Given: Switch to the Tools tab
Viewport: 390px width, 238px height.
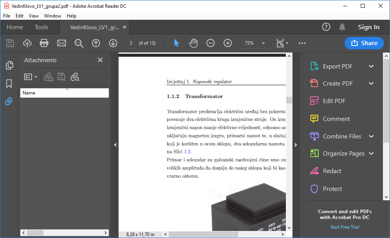Looking at the screenshot, I should click(x=41, y=27).
